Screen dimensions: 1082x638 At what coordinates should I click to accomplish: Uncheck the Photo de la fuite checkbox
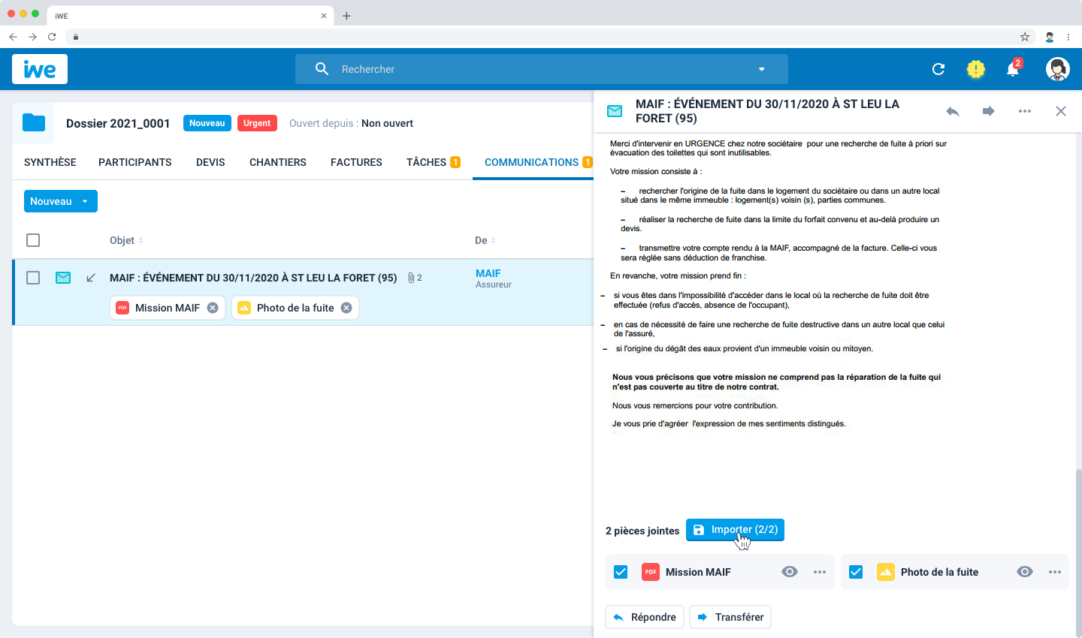click(x=856, y=572)
